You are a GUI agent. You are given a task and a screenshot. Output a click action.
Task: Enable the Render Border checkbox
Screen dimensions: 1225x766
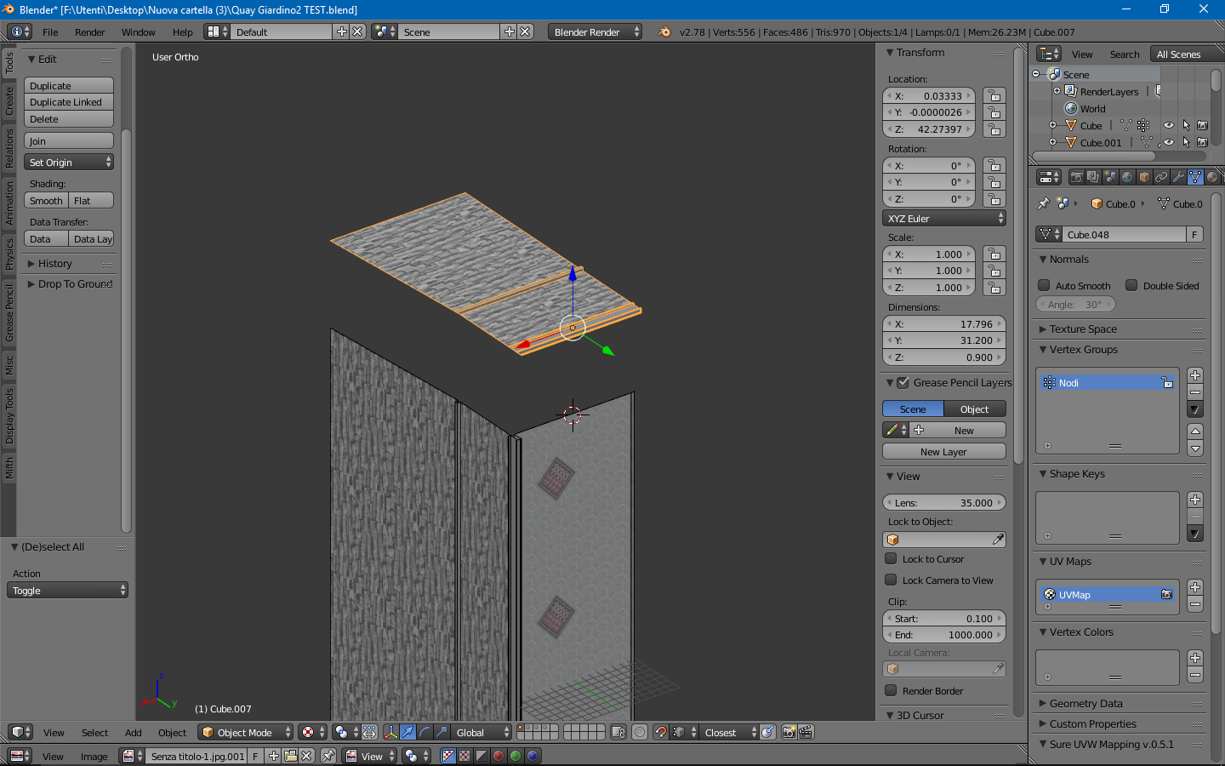[x=891, y=691]
